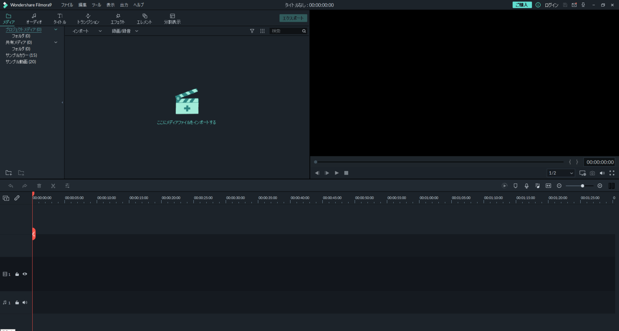Click the エクスポート button
The image size is (619, 331).
pyautogui.click(x=293, y=18)
